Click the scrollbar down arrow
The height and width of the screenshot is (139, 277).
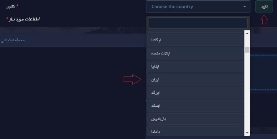pos(247,133)
